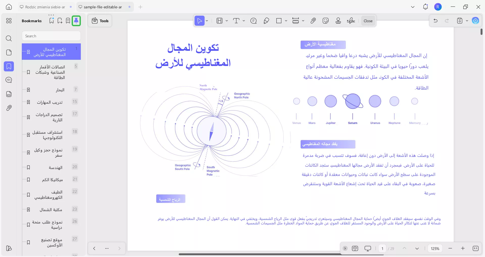This screenshot has width=485, height=257.
Task: Open the comments panel in sidebar
Action: point(9,80)
